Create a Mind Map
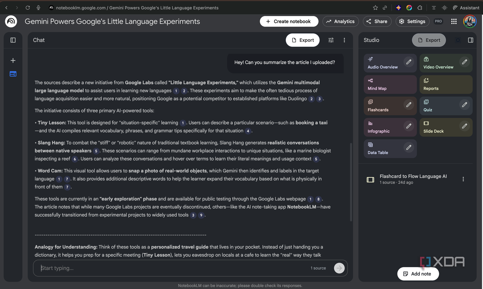 click(x=390, y=85)
